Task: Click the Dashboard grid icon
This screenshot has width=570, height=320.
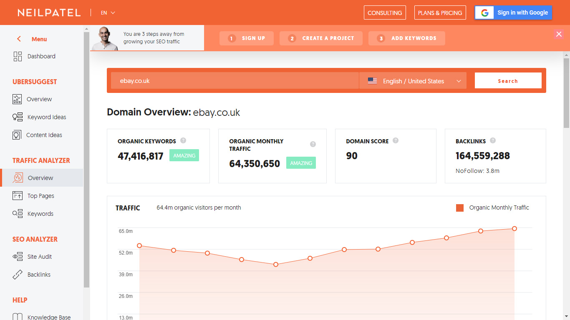Action: click(x=18, y=57)
